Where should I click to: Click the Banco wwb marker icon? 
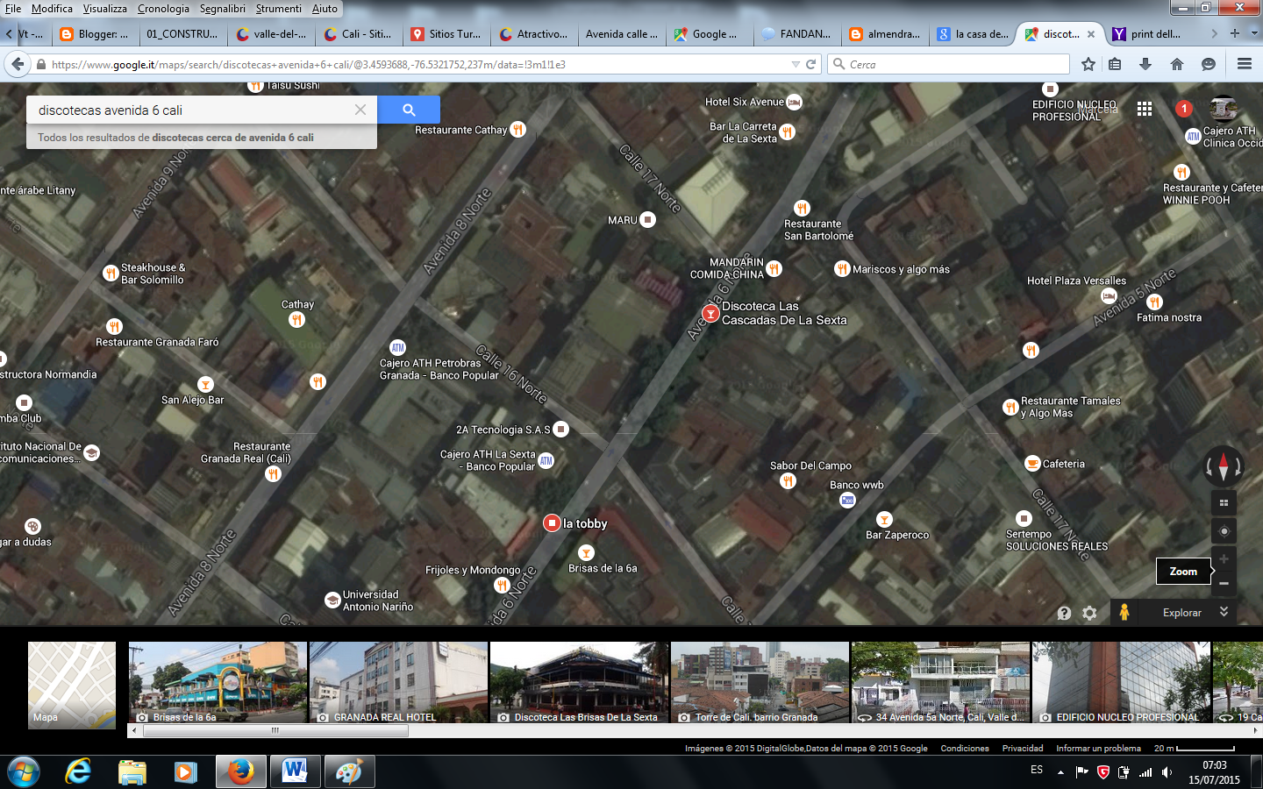click(847, 500)
